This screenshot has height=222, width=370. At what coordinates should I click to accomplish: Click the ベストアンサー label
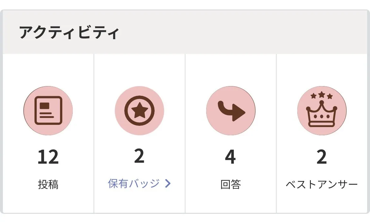click(322, 184)
